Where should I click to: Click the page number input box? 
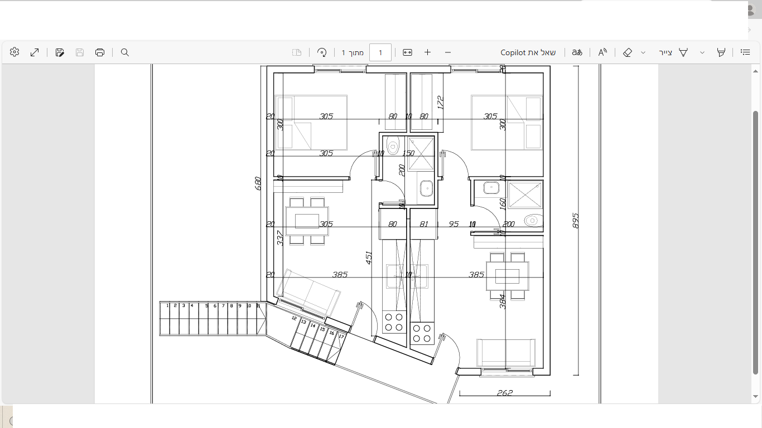[380, 52]
